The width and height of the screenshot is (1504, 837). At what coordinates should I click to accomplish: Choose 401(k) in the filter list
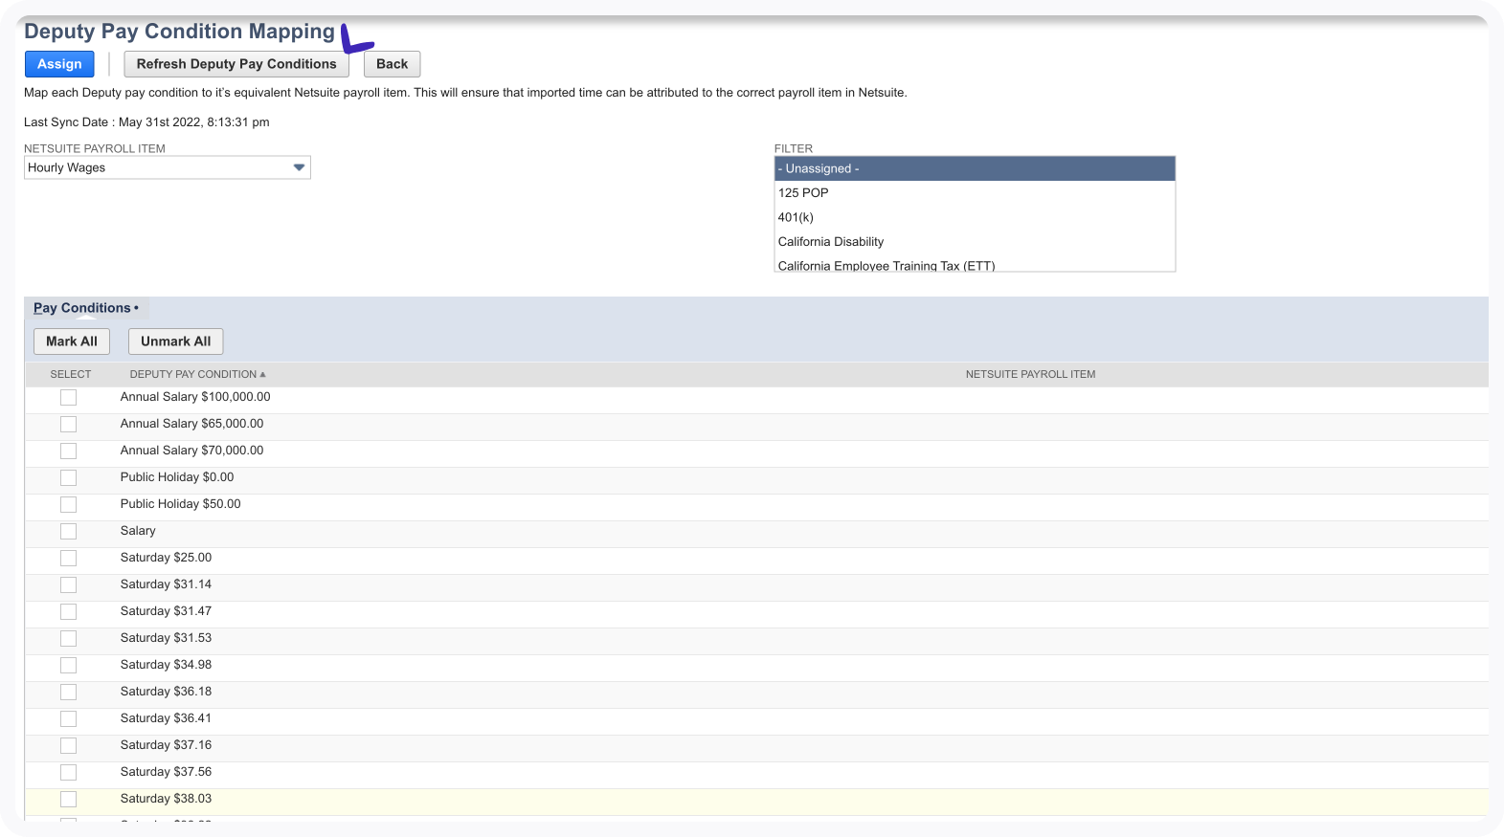[x=975, y=217]
